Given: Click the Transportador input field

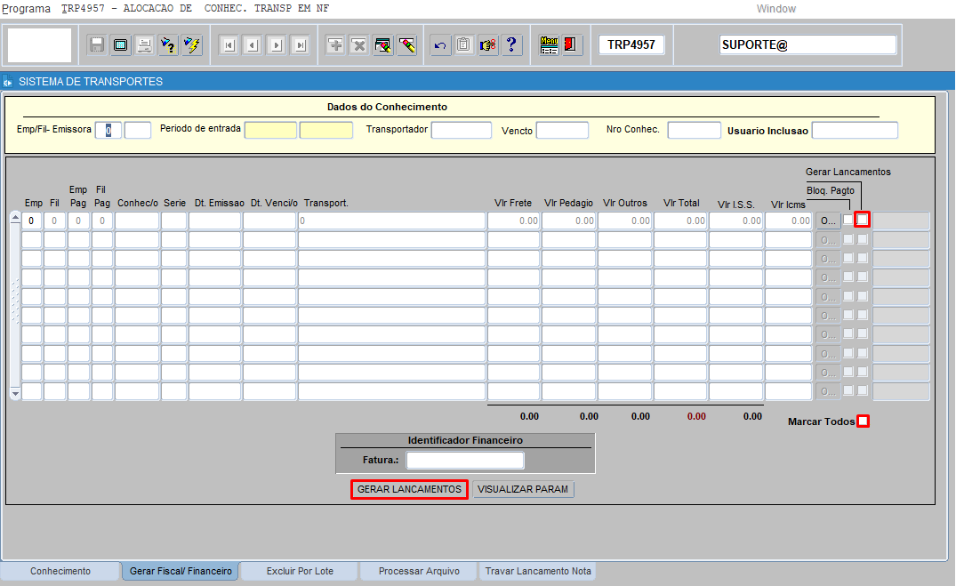Looking at the screenshot, I should click(461, 131).
